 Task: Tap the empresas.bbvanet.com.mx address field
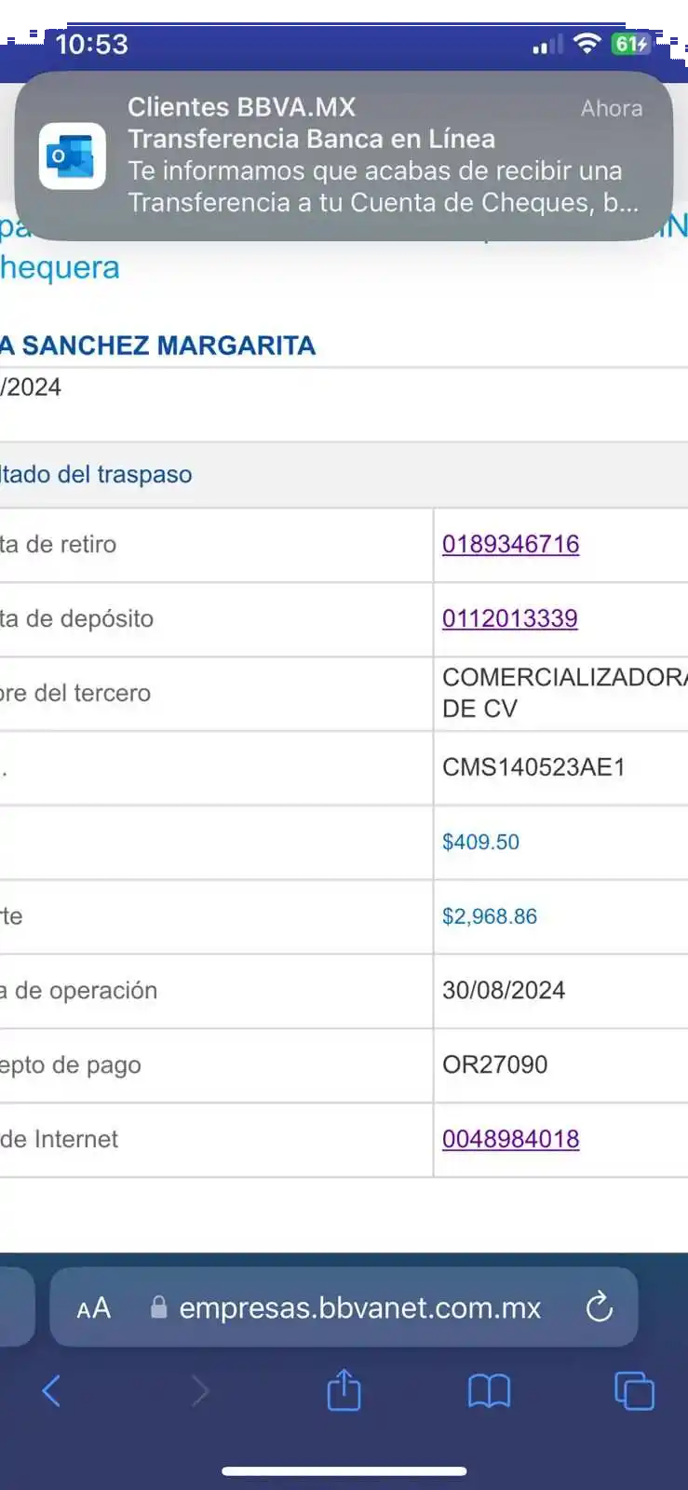[x=359, y=1307]
